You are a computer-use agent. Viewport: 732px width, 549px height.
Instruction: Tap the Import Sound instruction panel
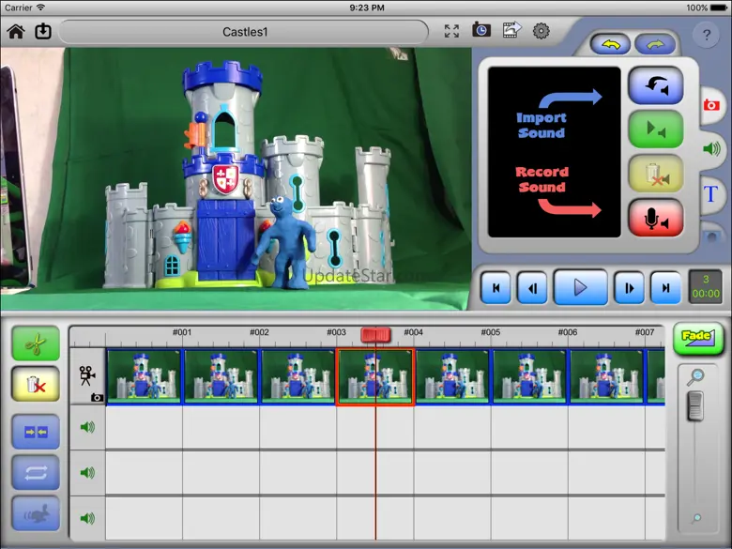554,152
